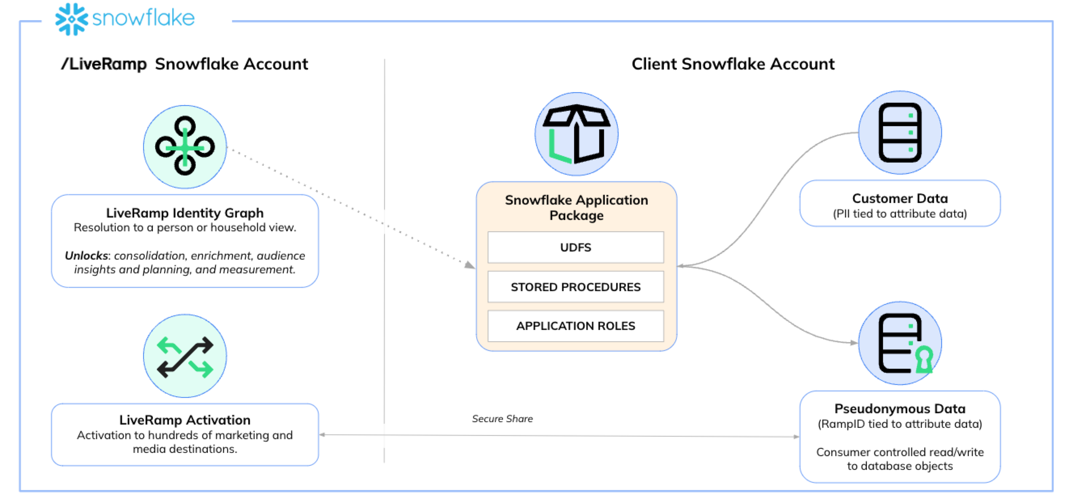Screen dimensions: 1069x503
Task: Click 'Client Snowflake Account' heading
Action: [x=733, y=64]
